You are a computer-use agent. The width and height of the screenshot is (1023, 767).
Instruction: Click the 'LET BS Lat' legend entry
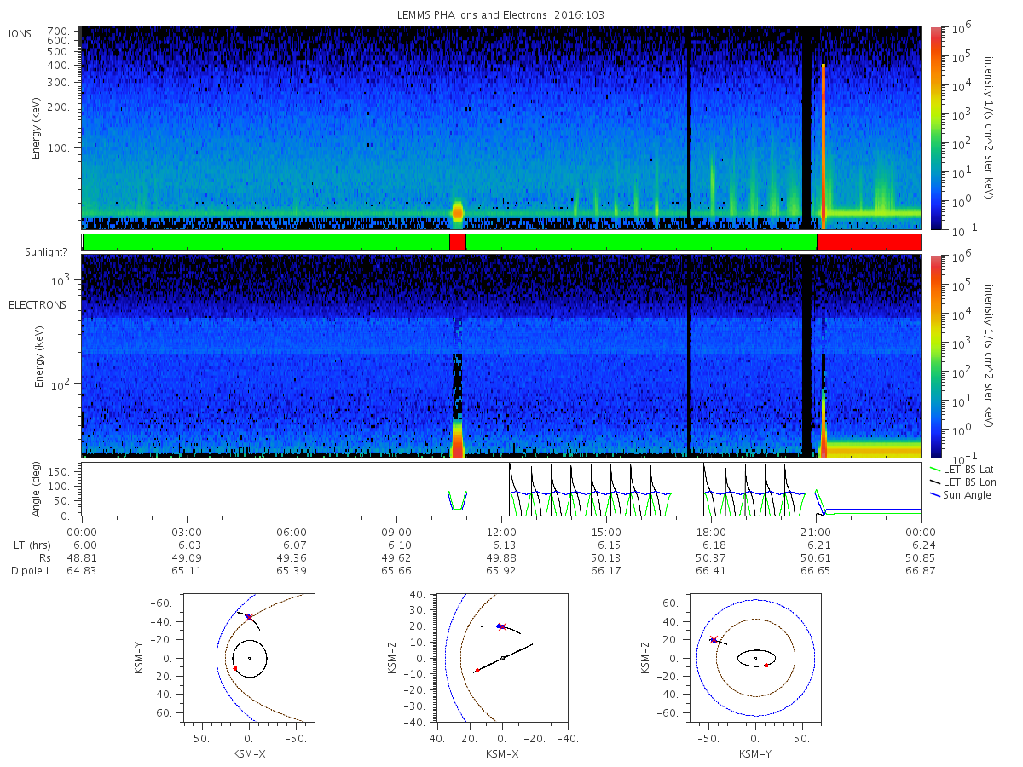pyautogui.click(x=970, y=469)
